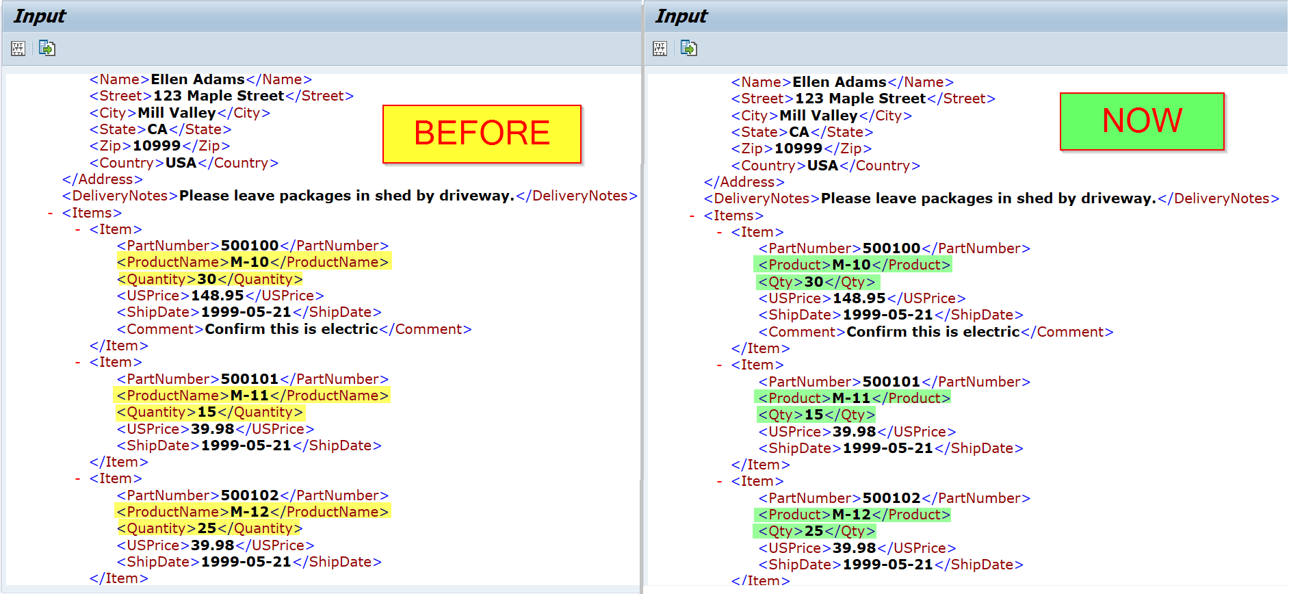Collapse the second Item node in NOW panel

[720, 365]
